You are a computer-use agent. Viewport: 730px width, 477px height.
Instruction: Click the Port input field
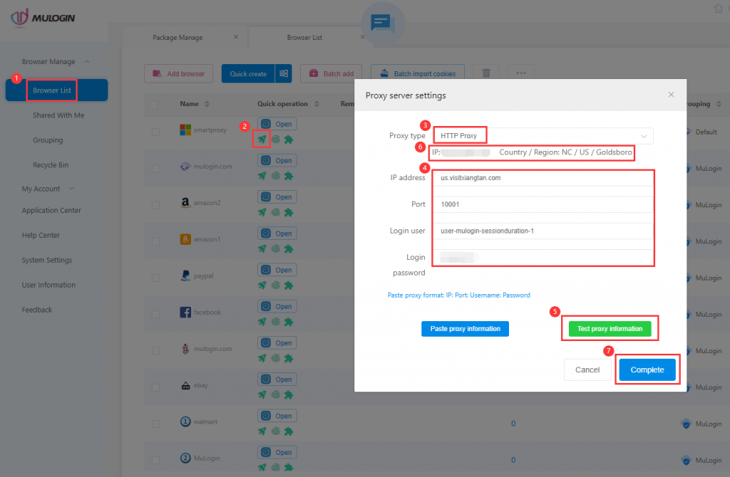pos(543,204)
